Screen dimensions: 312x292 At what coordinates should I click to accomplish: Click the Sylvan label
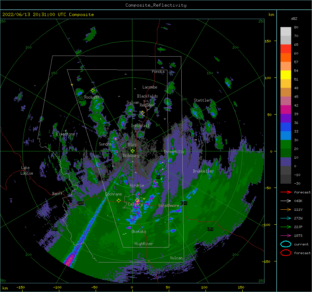[133, 102]
